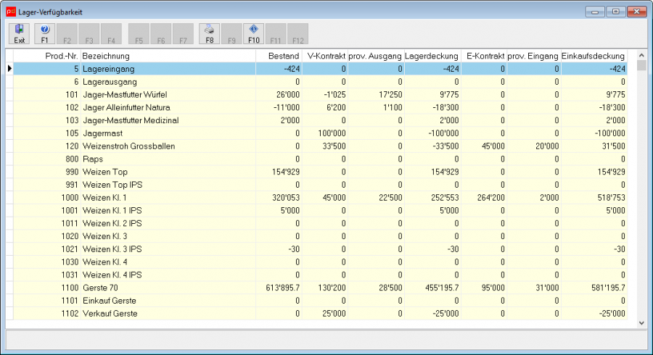
Task: Click the app icon in the title bar
Action: pos(11,12)
